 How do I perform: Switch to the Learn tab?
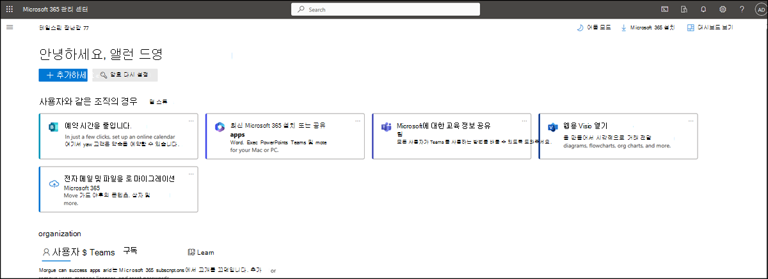coord(201,252)
